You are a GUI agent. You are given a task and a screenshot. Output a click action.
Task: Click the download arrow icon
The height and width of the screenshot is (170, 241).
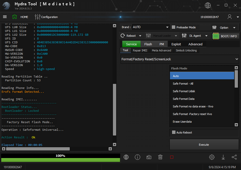[223, 157]
